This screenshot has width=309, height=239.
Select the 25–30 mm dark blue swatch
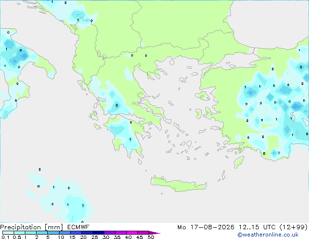[98, 233]
